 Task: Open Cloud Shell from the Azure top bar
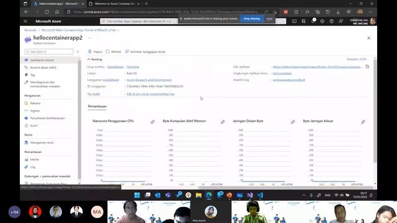click(294, 21)
